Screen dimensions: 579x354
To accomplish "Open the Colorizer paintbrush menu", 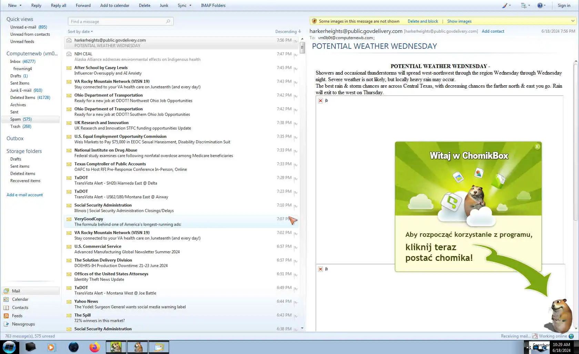I will pos(506,5).
